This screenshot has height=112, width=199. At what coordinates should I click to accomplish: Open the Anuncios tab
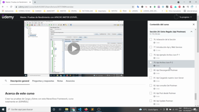(70, 81)
